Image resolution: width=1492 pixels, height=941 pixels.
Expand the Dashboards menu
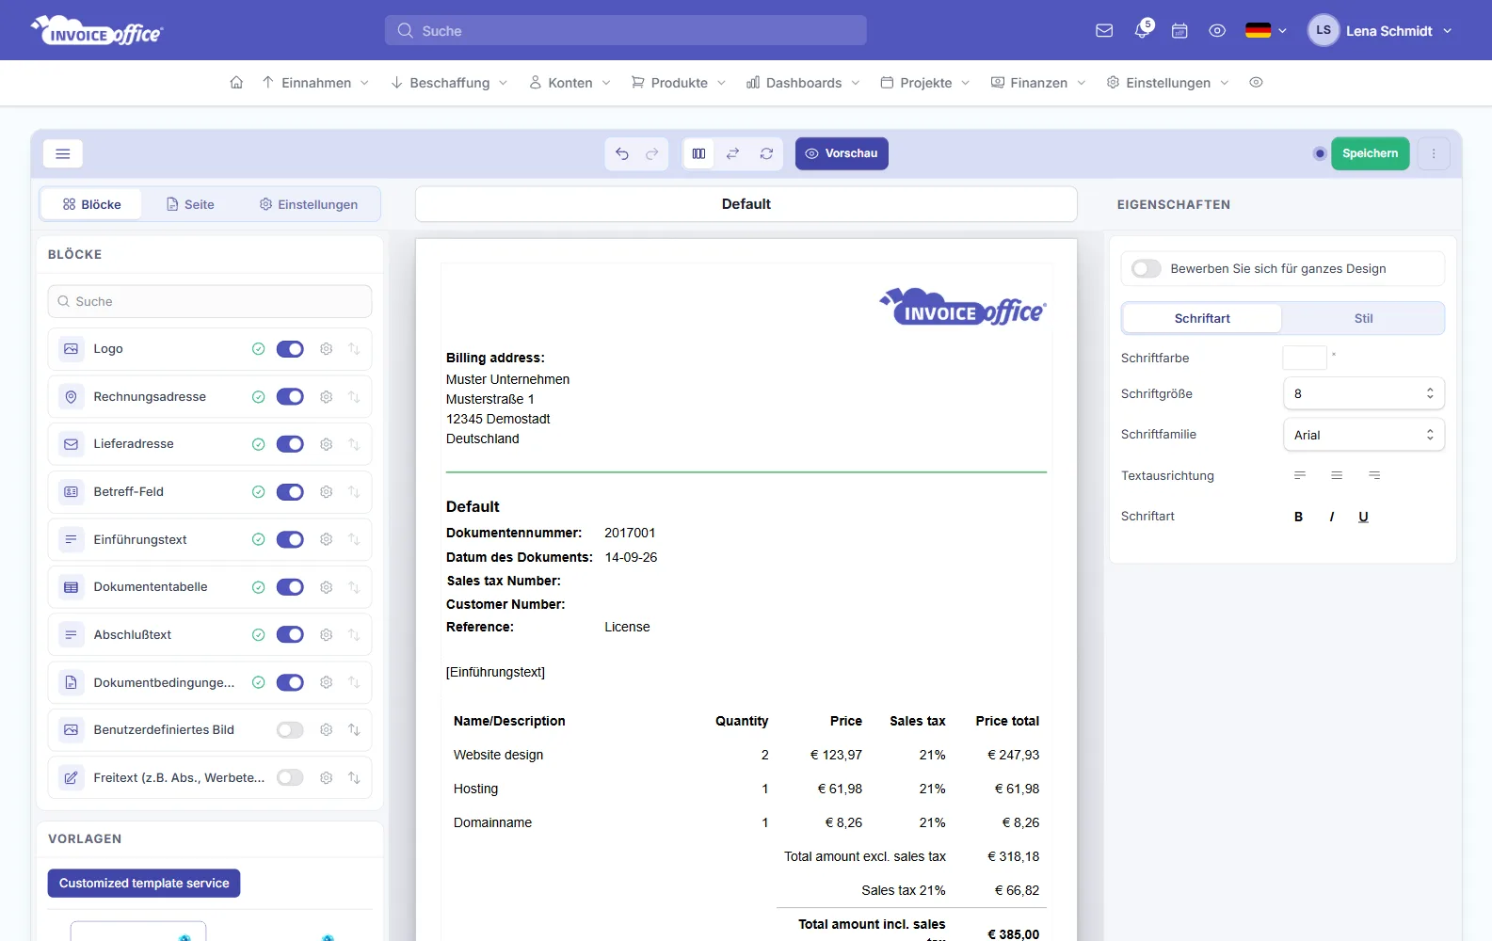click(803, 83)
